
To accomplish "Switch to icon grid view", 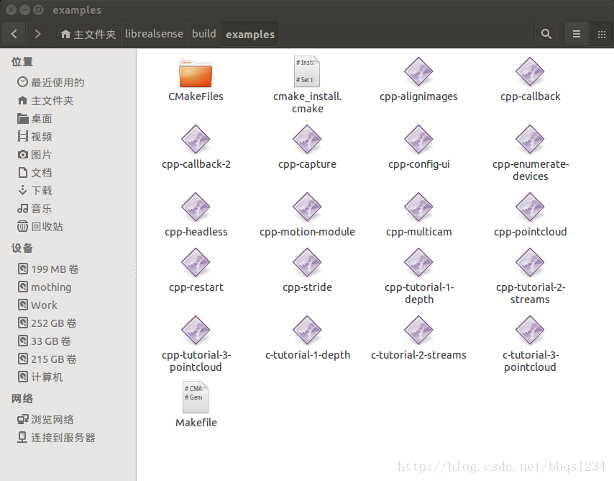I will pos(602,34).
